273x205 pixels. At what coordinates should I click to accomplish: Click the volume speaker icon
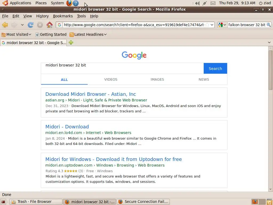[197, 3]
